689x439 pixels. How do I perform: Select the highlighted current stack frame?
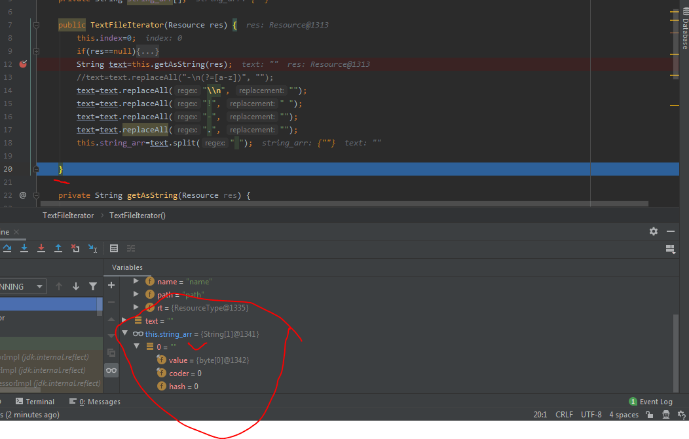tap(51, 303)
